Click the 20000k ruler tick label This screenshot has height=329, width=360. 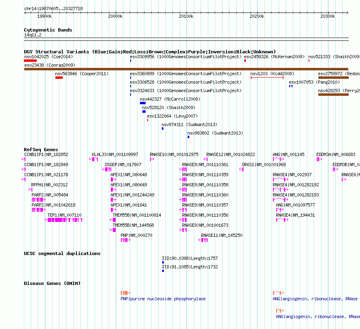pyautogui.click(x=116, y=16)
